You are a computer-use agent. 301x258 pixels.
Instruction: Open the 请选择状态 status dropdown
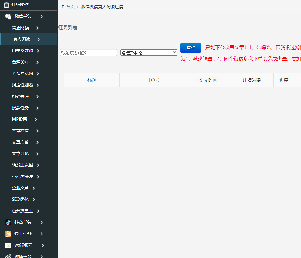click(149, 52)
